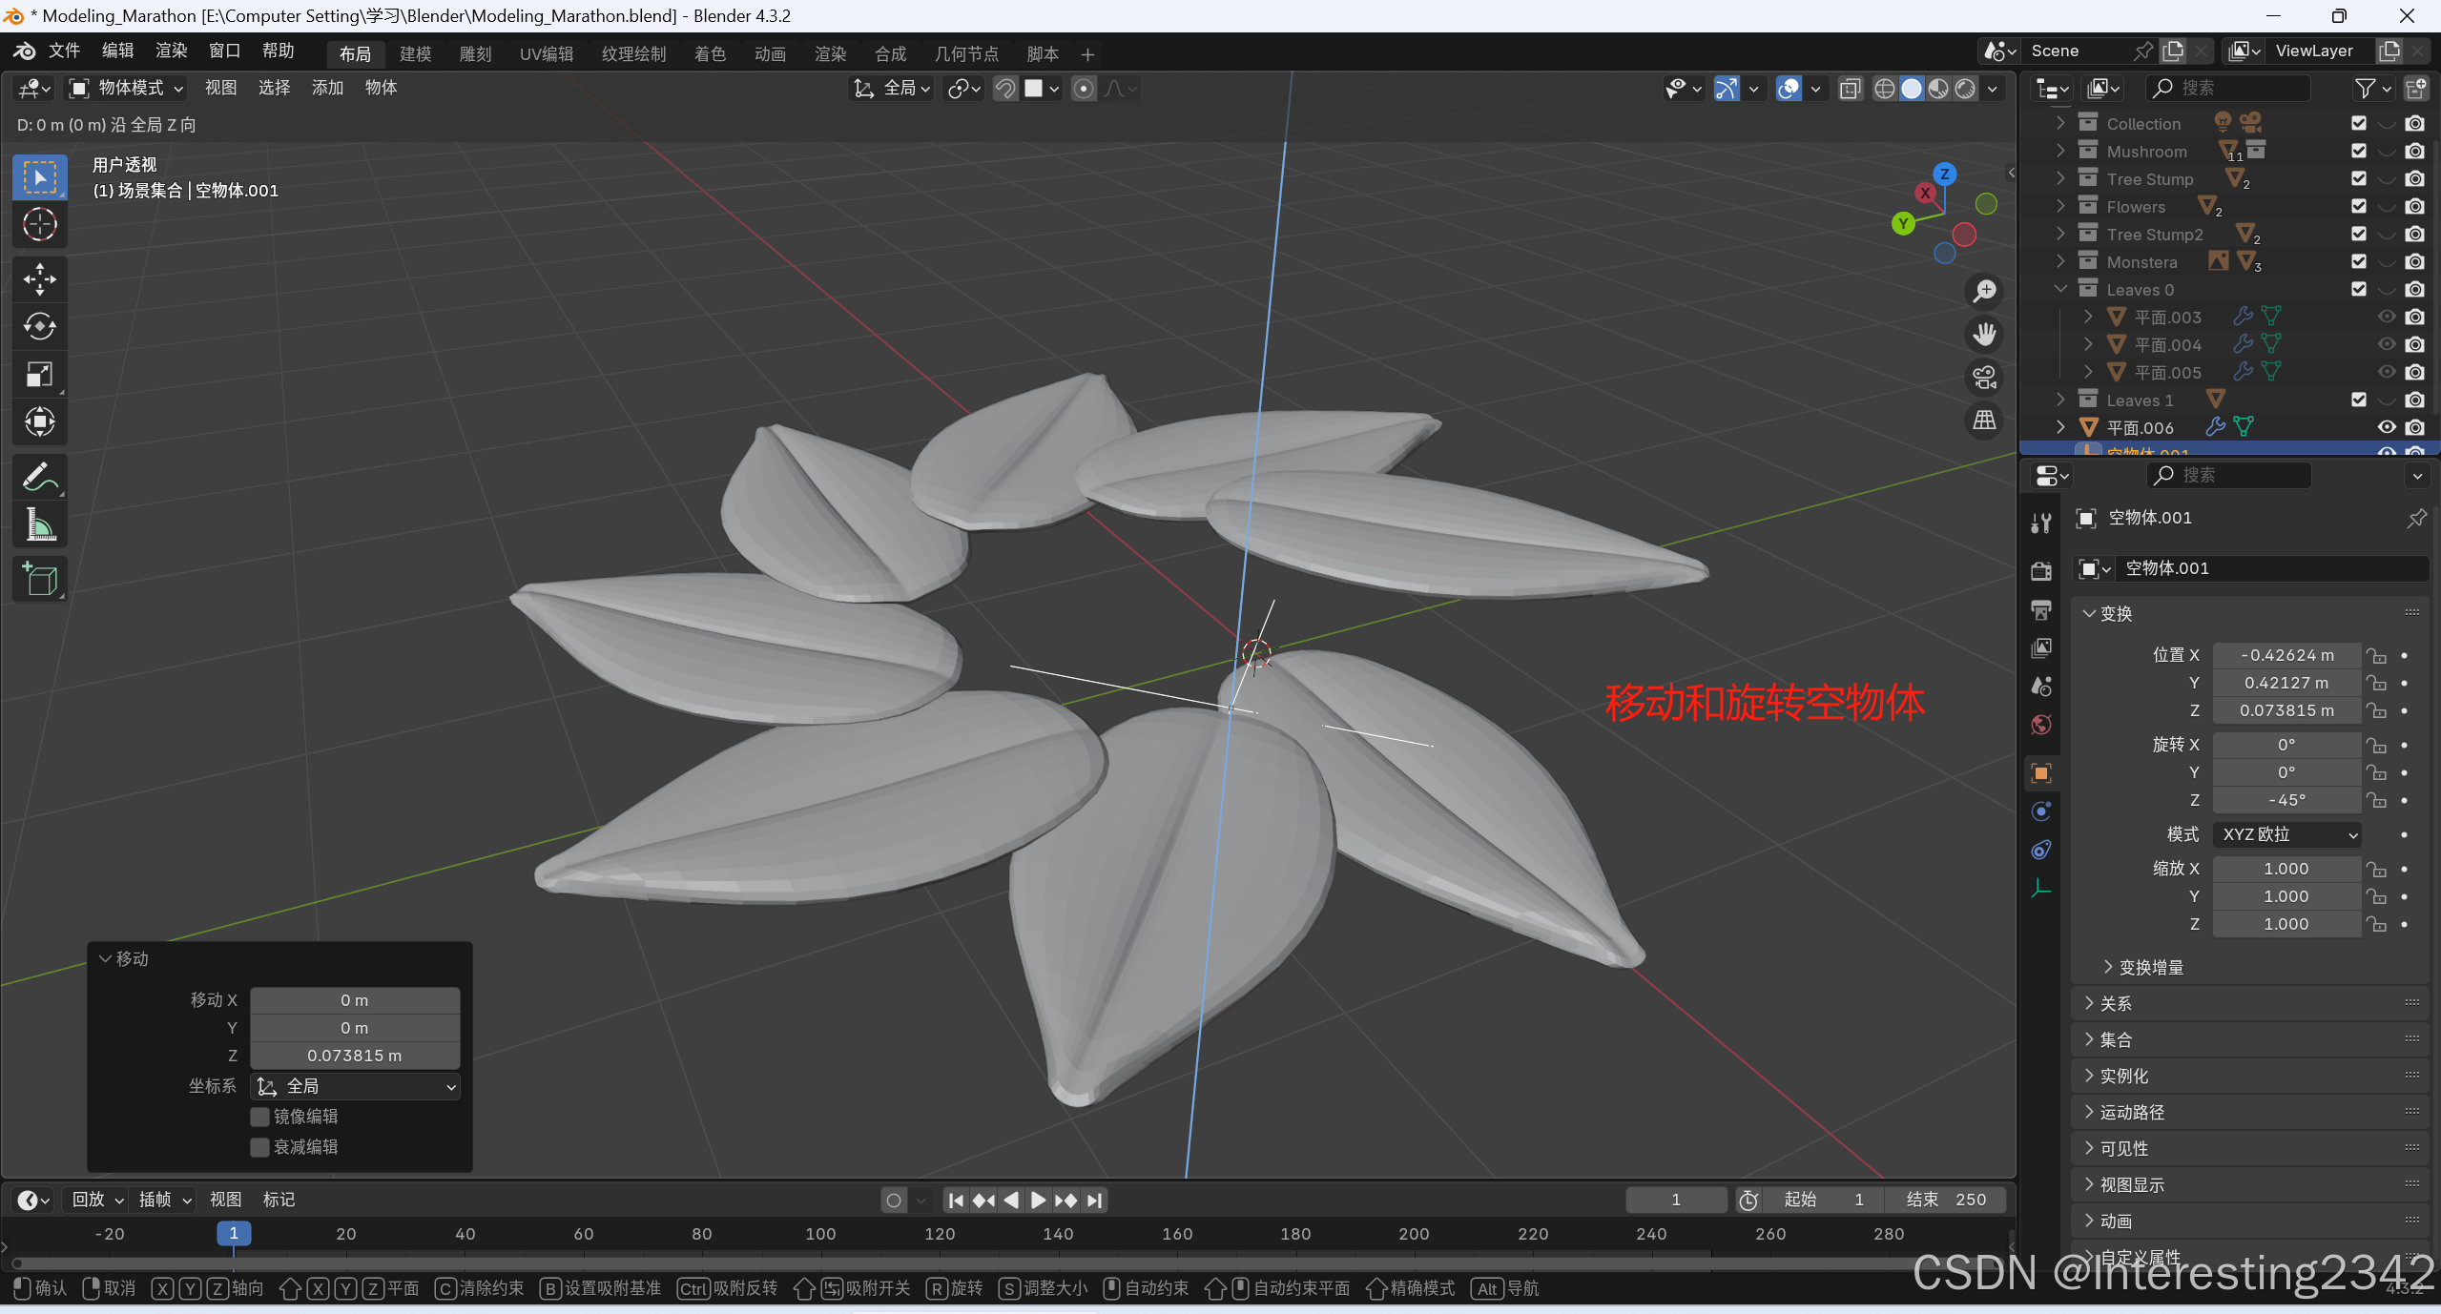Choose the Measure ruler tool
The image size is (2441, 1314).
pyautogui.click(x=39, y=524)
